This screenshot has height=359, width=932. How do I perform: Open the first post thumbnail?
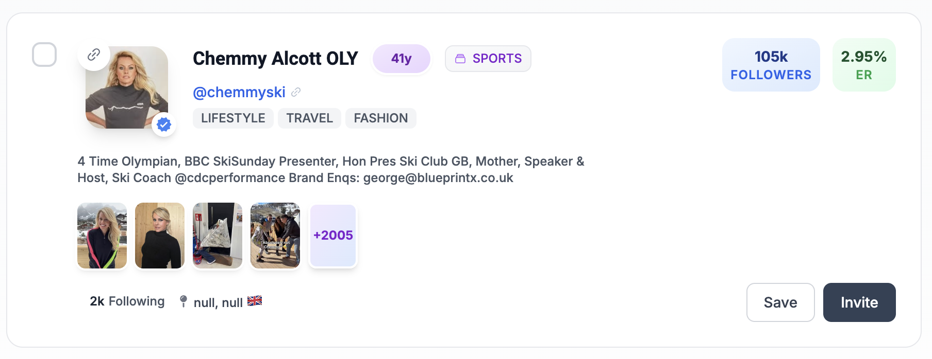coord(102,235)
